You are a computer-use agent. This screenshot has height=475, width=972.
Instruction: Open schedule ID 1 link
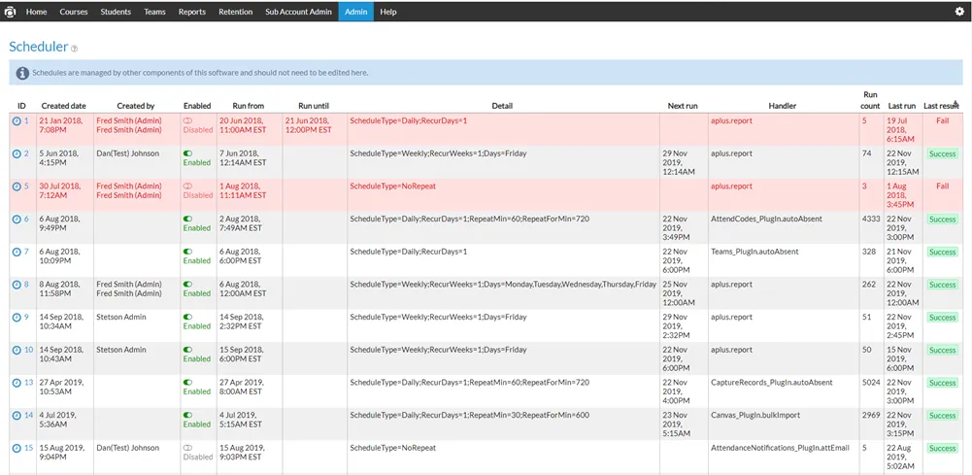[26, 120]
